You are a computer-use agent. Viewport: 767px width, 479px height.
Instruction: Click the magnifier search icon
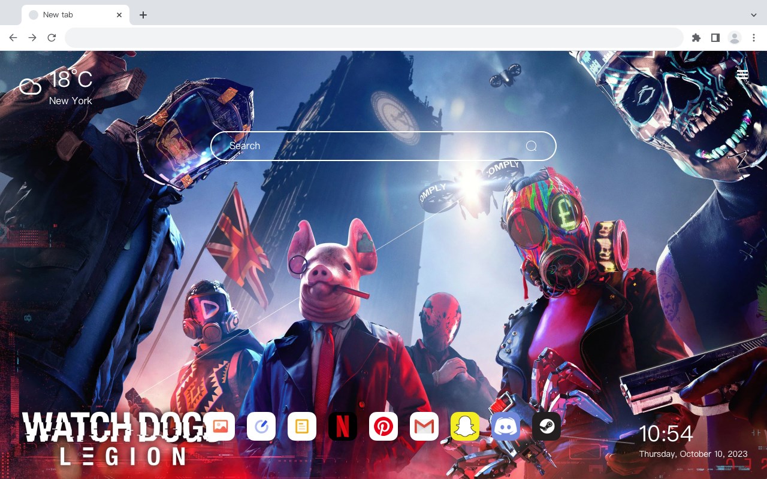[x=532, y=146]
